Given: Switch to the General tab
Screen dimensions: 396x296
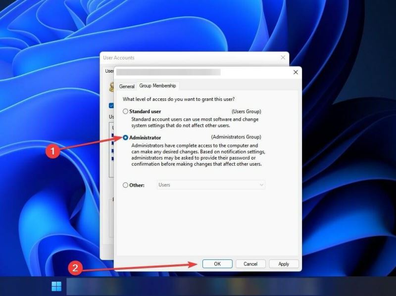Looking at the screenshot, I should pyautogui.click(x=127, y=86).
